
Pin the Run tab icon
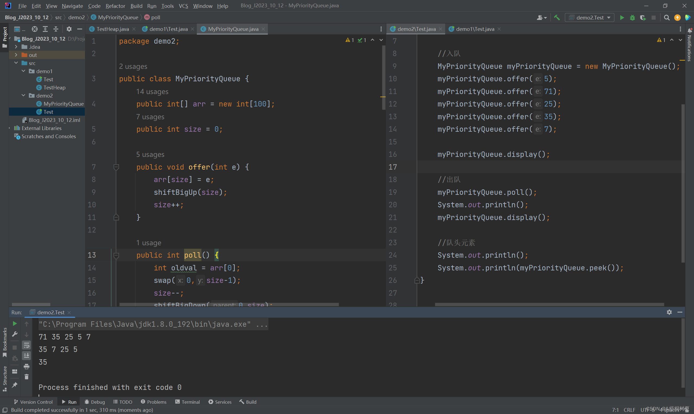[15, 385]
